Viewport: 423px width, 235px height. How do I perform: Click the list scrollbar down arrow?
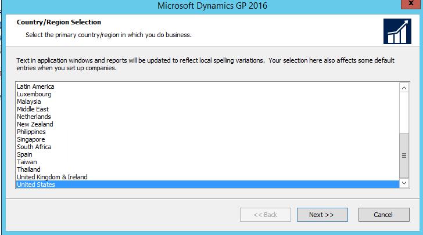tap(404, 183)
